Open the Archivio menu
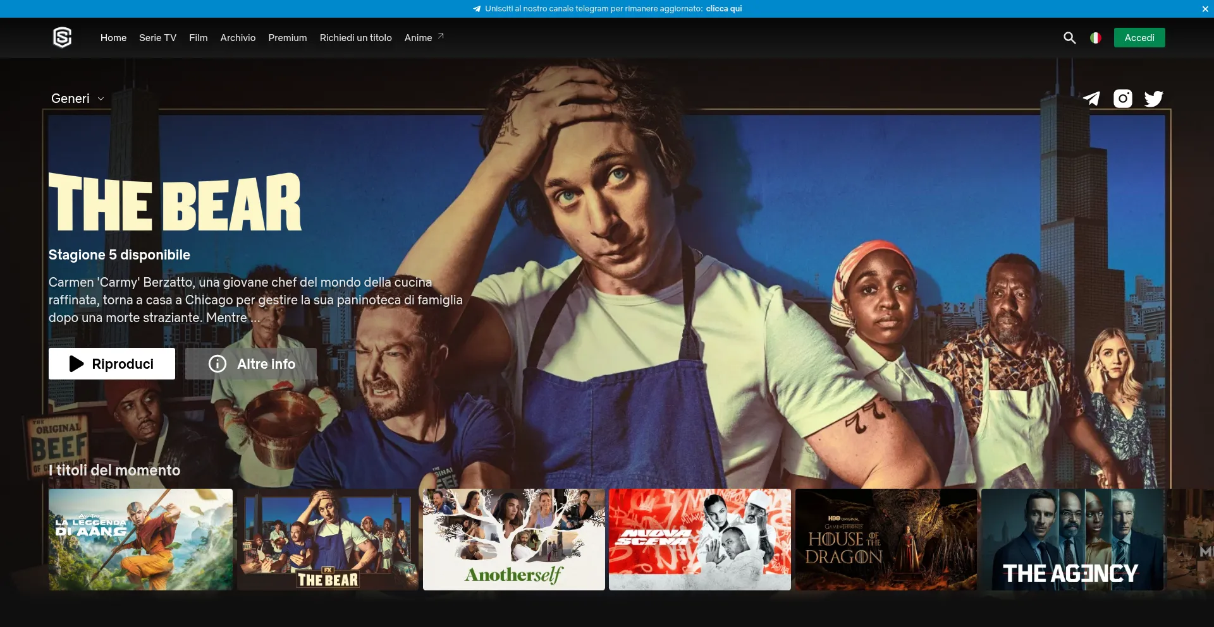Screen dimensions: 1214x627 click(238, 38)
